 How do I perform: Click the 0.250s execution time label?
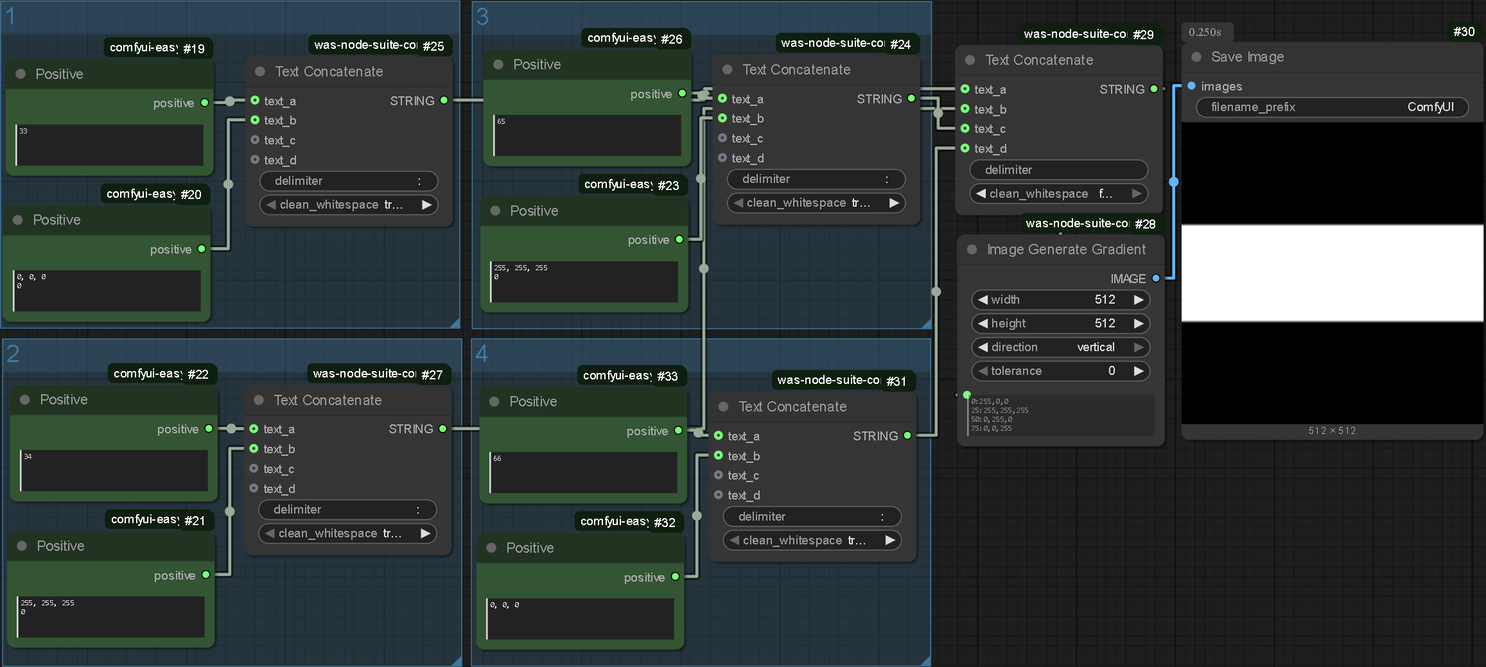1205,32
